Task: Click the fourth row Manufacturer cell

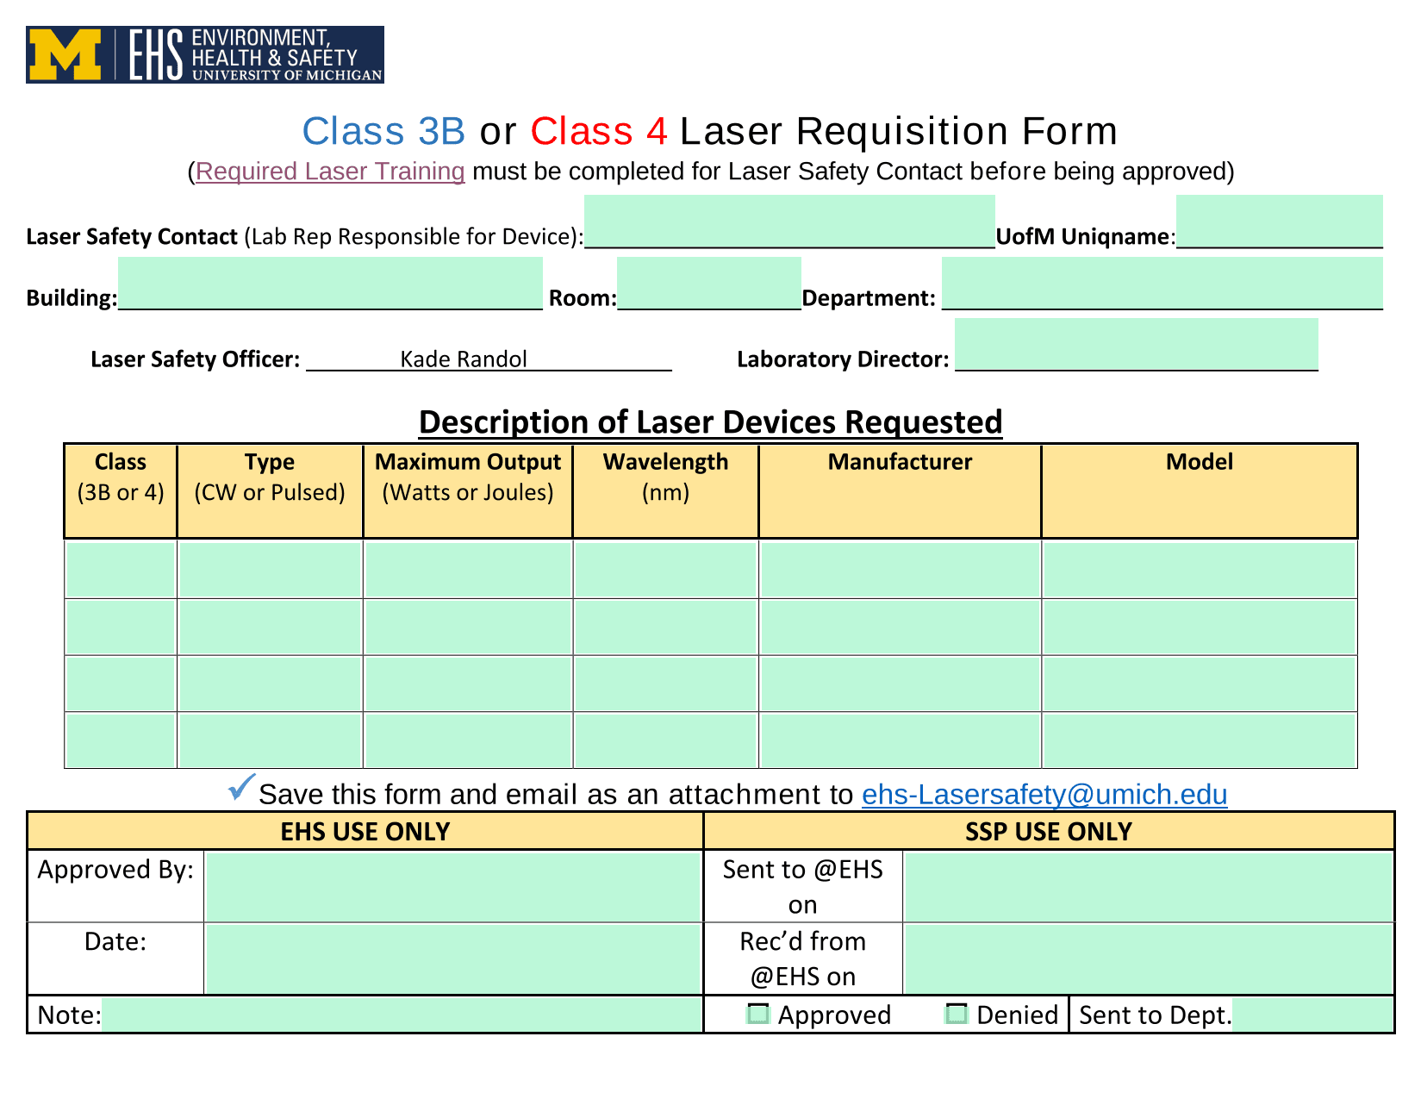Action: 901,740
